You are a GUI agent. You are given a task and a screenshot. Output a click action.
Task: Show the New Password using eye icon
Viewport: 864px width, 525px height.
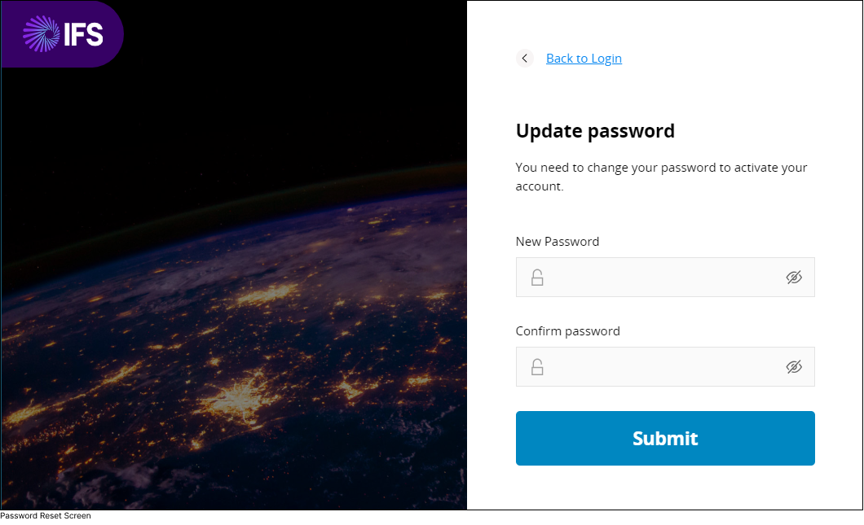point(794,278)
